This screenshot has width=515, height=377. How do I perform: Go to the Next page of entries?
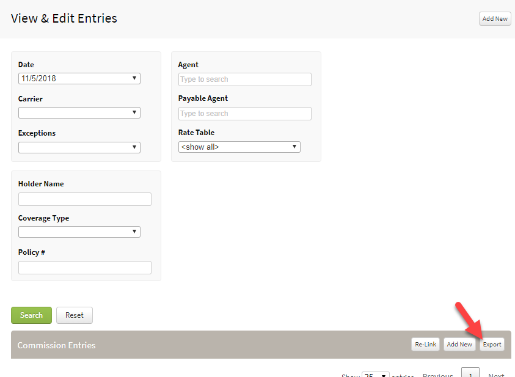pos(496,374)
